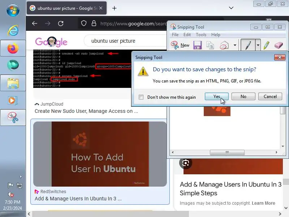Open the teal globe browser taskbar icon
Screen dimensions: 289x217
[x=13, y=65]
